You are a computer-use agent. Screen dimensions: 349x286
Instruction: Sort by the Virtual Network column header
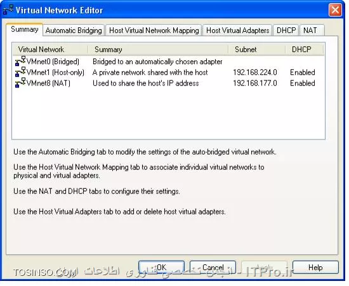pos(51,49)
